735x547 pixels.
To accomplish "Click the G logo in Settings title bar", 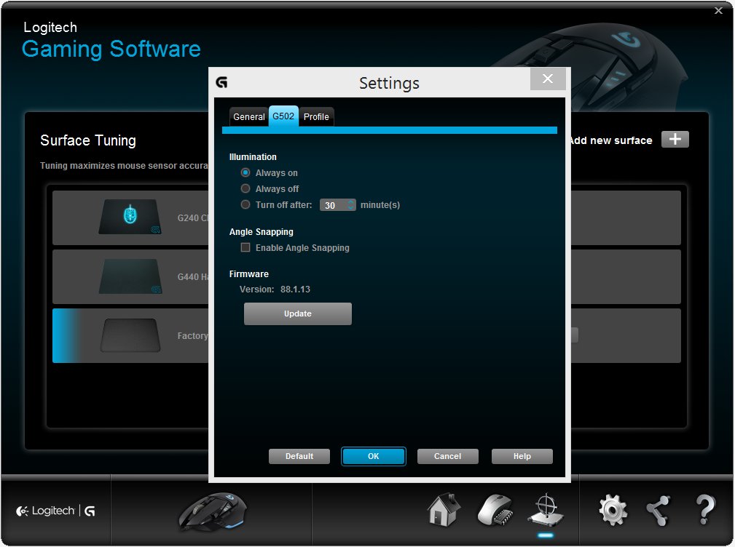I will pyautogui.click(x=221, y=83).
